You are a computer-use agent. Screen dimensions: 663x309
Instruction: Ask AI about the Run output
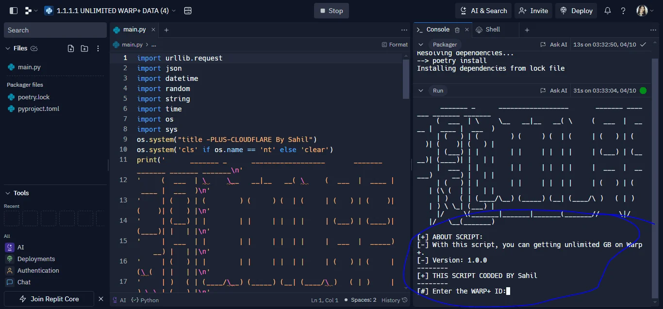pyautogui.click(x=553, y=91)
